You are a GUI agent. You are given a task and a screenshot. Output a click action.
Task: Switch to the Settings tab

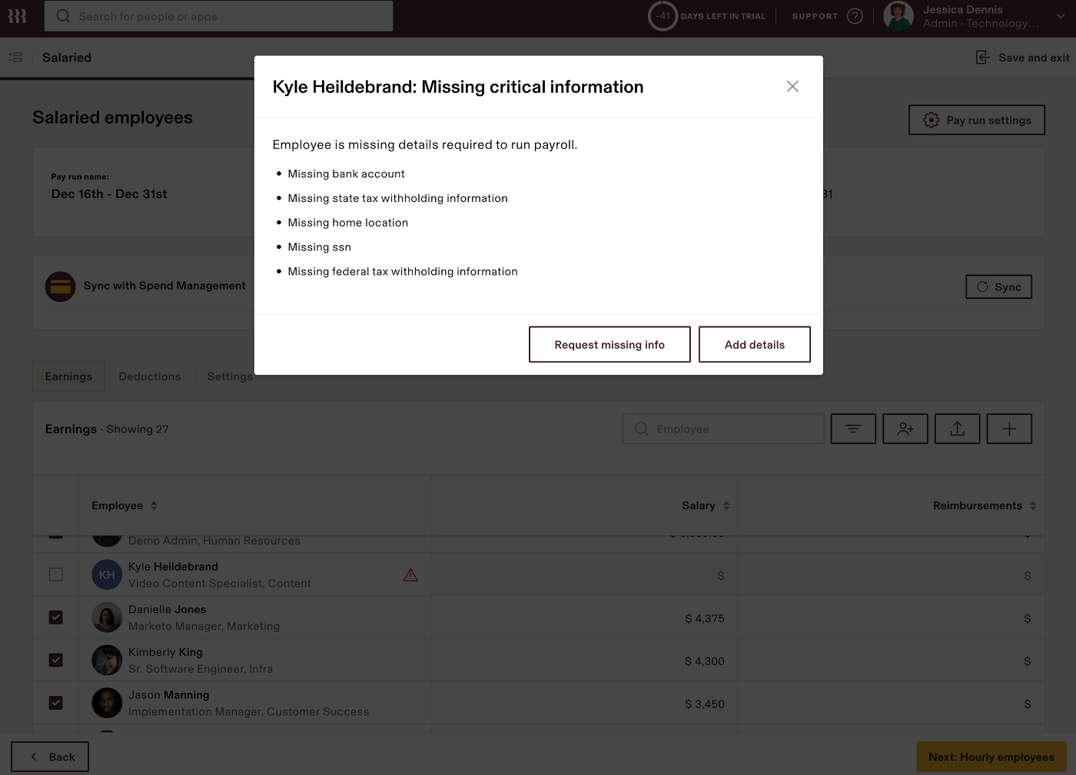tap(230, 376)
